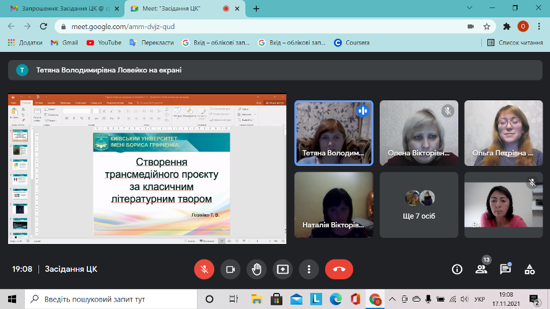The height and width of the screenshot is (309, 550).
Task: Bookmark this page with the star
Action: (486, 27)
